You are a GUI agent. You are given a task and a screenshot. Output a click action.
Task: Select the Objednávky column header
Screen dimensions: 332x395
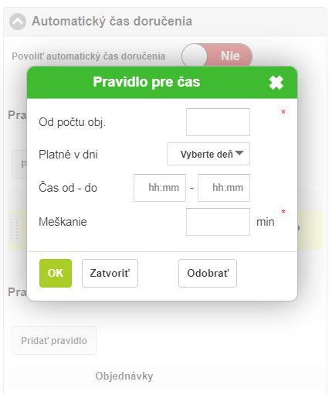coord(124,376)
